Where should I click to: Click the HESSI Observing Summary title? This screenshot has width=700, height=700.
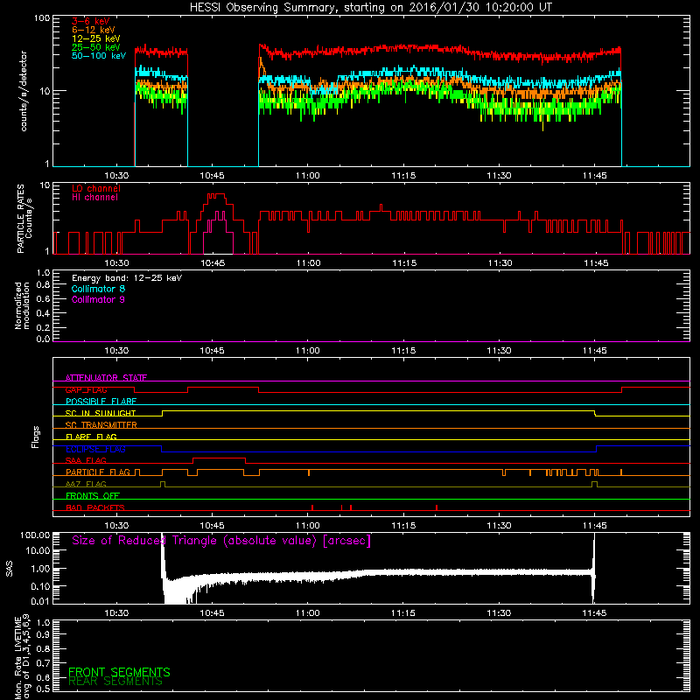(370, 7)
